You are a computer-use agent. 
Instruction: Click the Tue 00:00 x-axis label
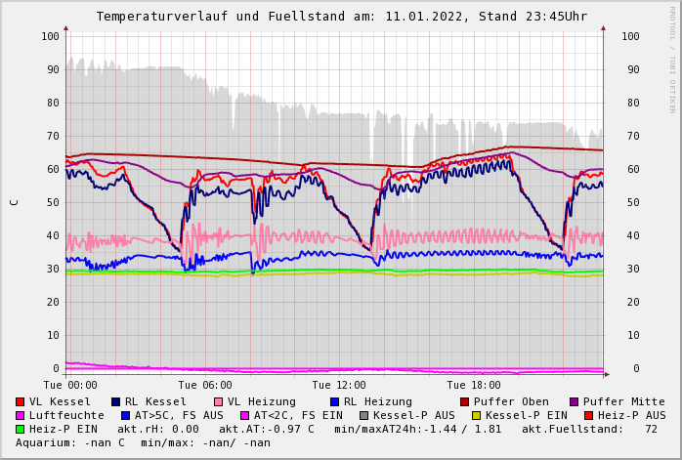(x=70, y=385)
